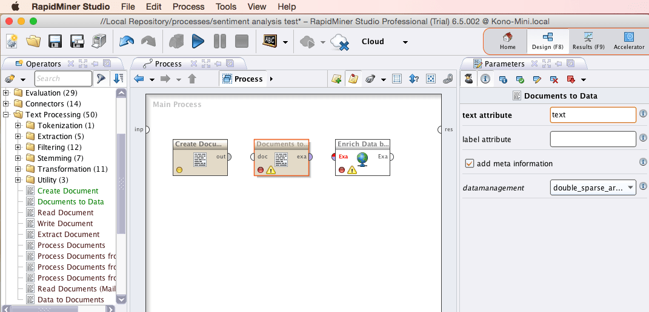Click the operator green checkmark icon in Parameters
This screenshot has height=312, width=649.
click(x=521, y=79)
